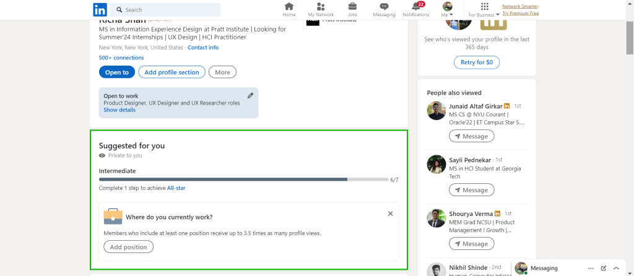Click the premium badge beside Junaid Altaf Girkar
The height and width of the screenshot is (276, 634).
pyautogui.click(x=506, y=106)
